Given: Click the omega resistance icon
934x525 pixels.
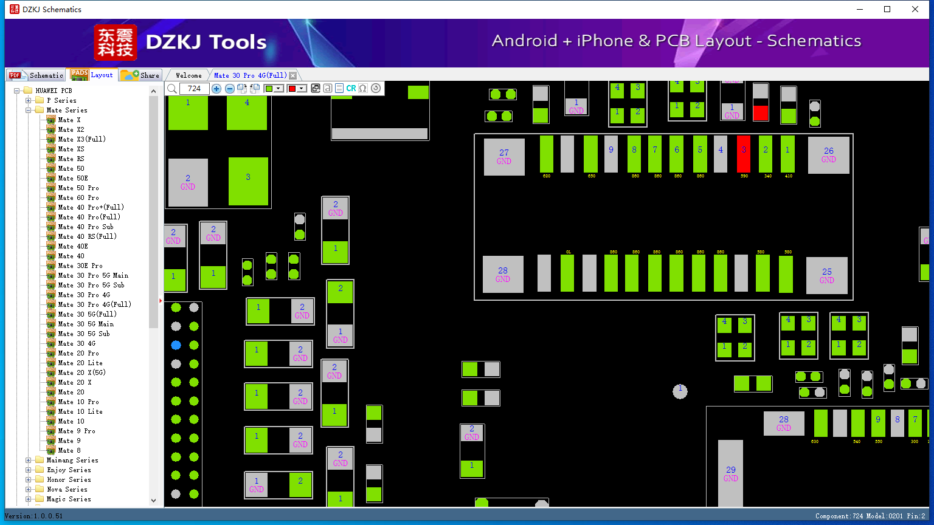Looking at the screenshot, I should point(363,89).
